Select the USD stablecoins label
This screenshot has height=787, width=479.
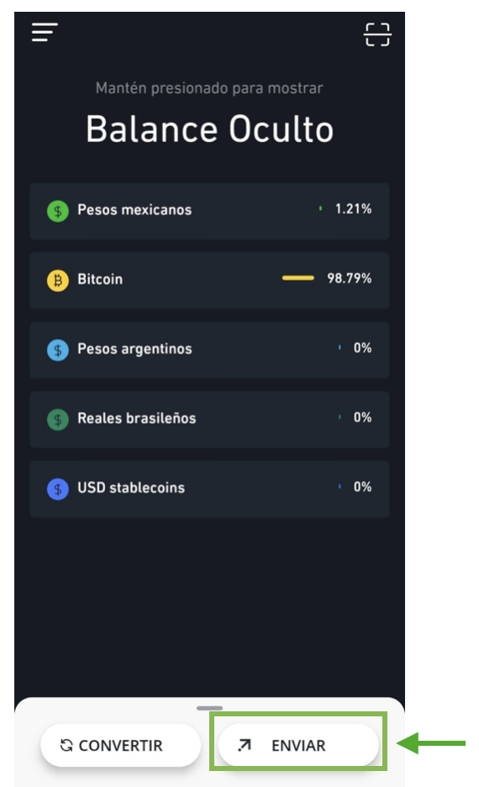(131, 488)
